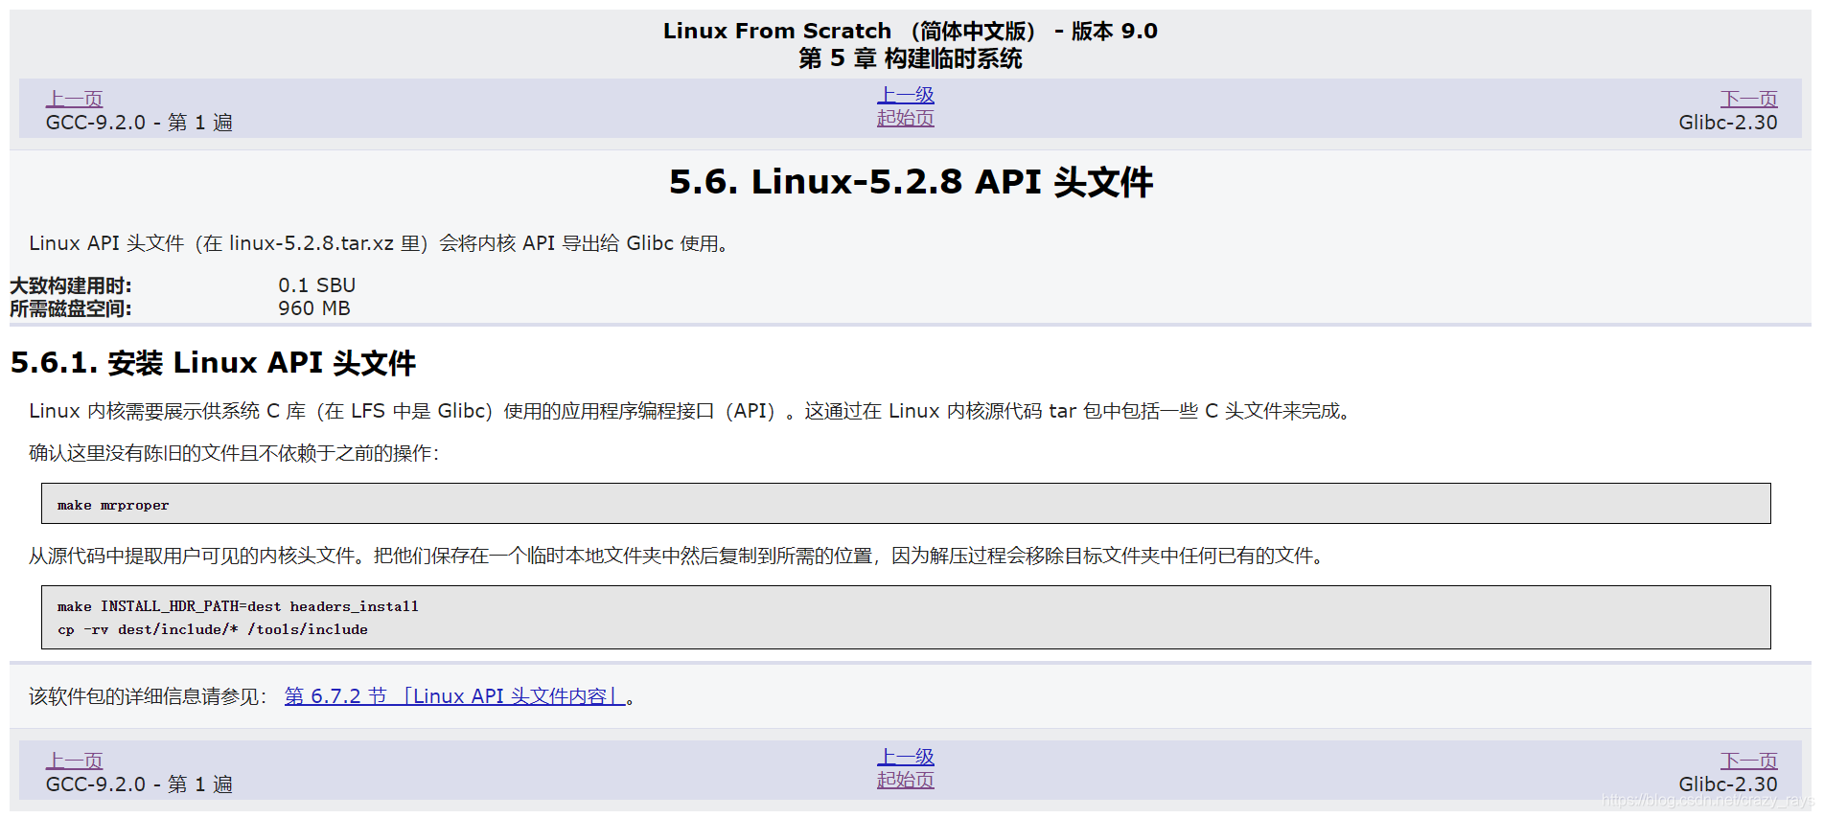1824x818 pixels.
Task: Click the top 'GCC-9.2.0 - 第 1 遍' text
Action: [x=139, y=123]
